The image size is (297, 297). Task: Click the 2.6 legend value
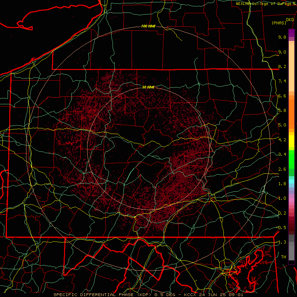tap(282, 169)
